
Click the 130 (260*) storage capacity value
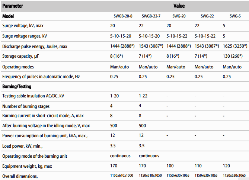pyautogui.click(x=233, y=56)
